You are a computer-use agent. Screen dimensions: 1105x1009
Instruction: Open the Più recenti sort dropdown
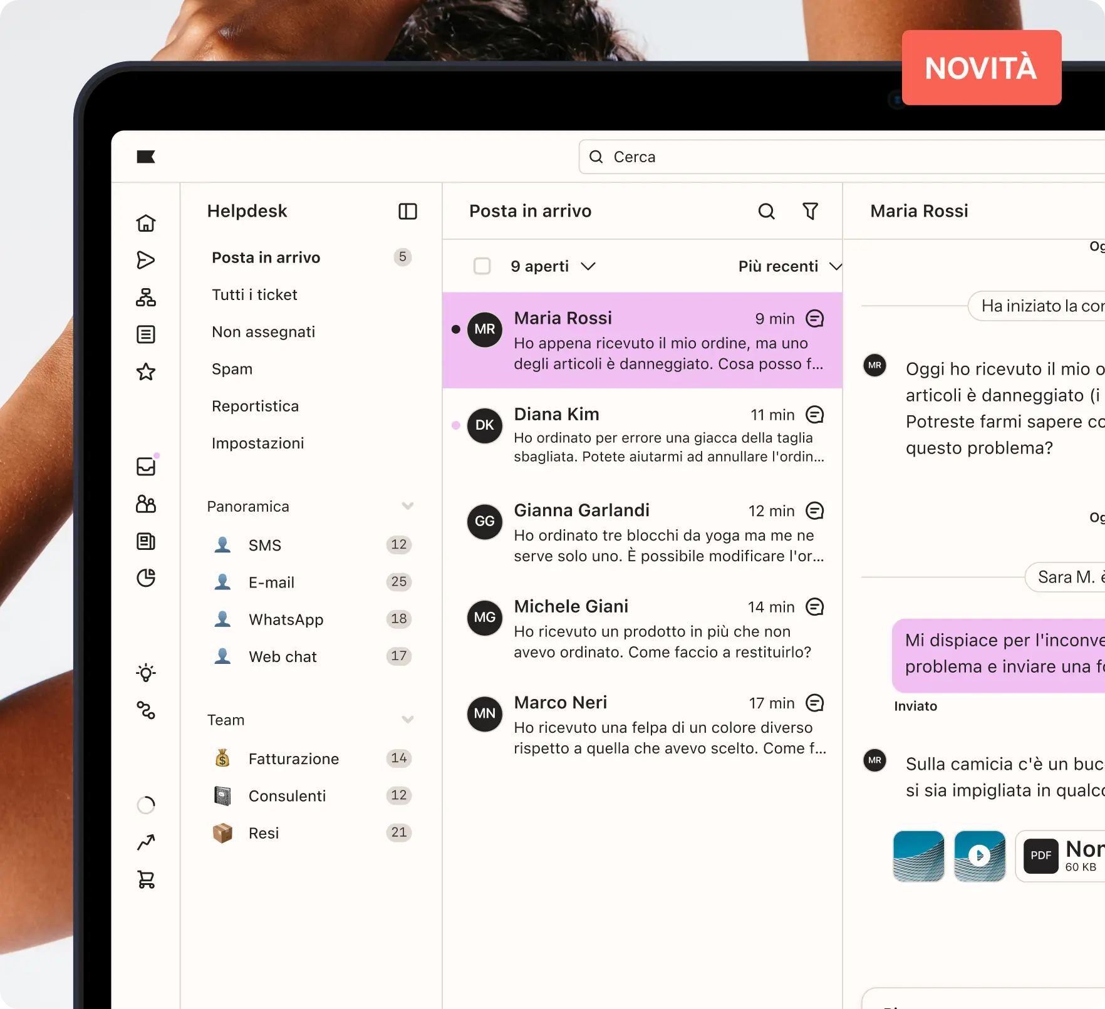pos(789,266)
